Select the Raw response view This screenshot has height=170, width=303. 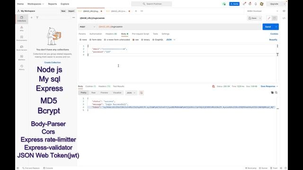click(93, 93)
